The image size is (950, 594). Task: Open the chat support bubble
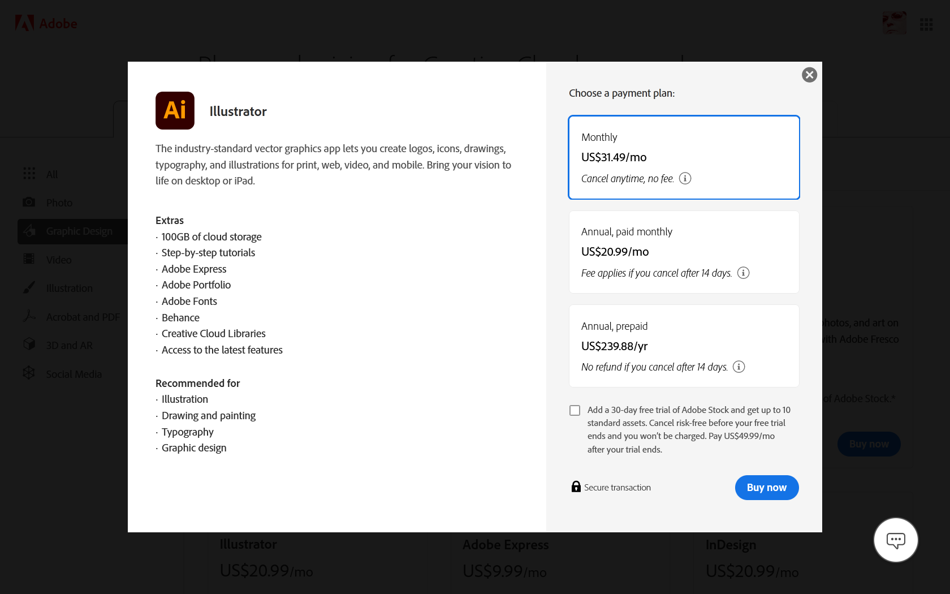(895, 540)
